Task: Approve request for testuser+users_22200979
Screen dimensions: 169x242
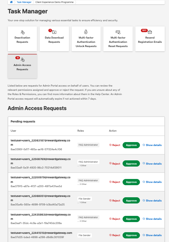Action: [131, 182]
